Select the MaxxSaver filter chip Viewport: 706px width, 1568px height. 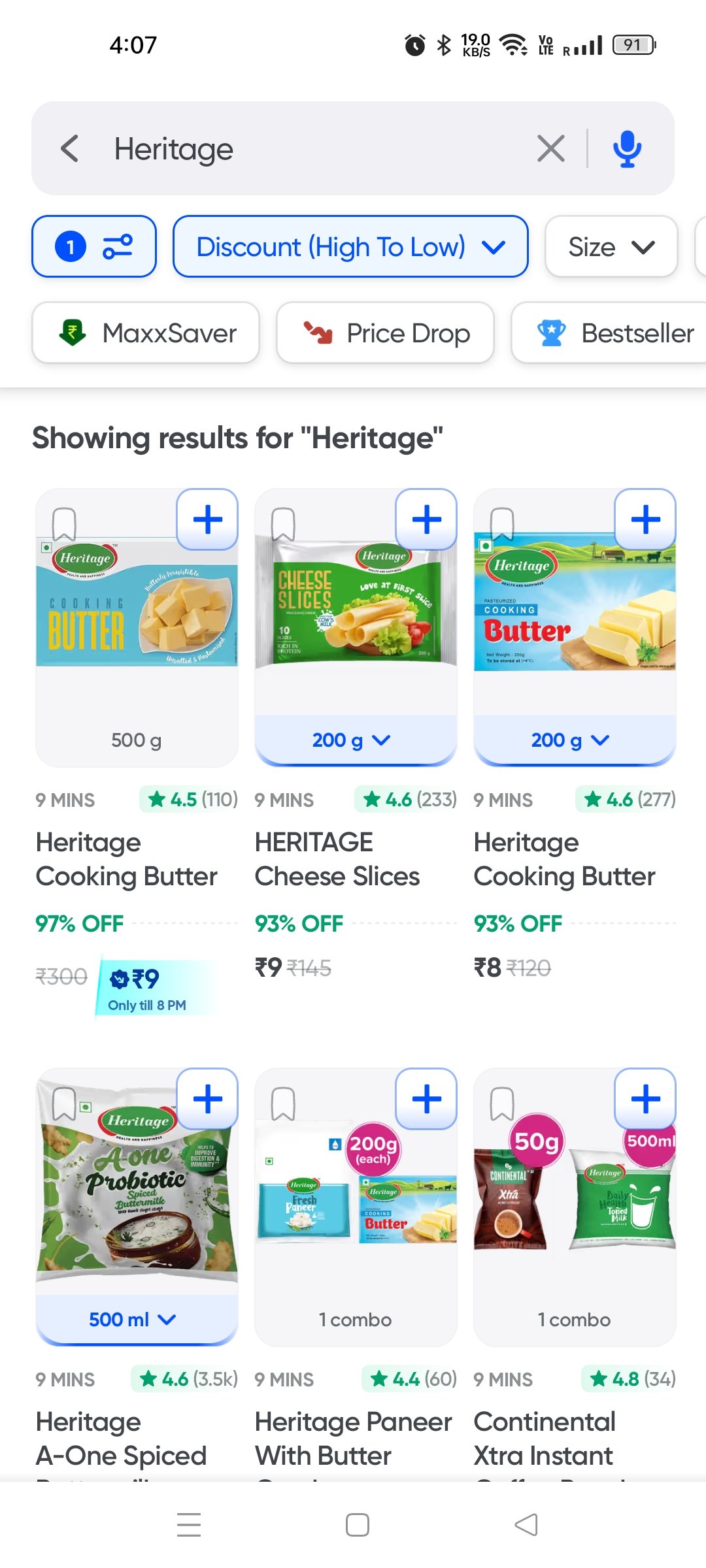click(x=146, y=333)
